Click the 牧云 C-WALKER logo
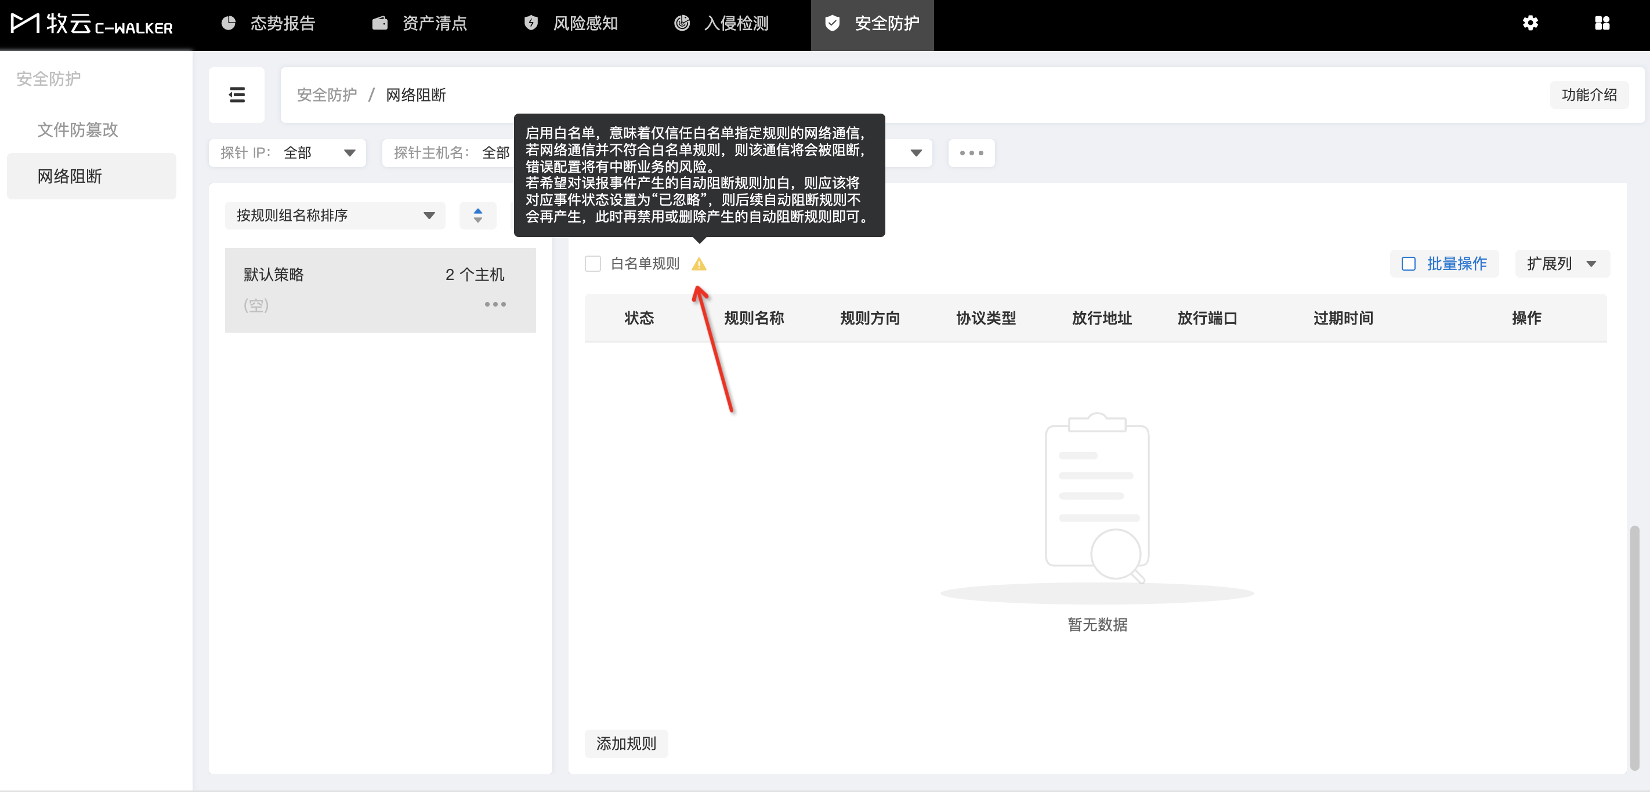1650x794 pixels. pyautogui.click(x=92, y=24)
